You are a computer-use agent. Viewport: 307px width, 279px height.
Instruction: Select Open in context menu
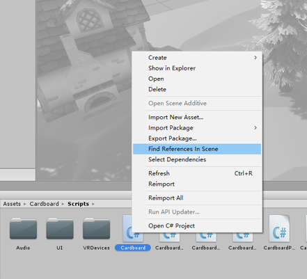point(197,79)
